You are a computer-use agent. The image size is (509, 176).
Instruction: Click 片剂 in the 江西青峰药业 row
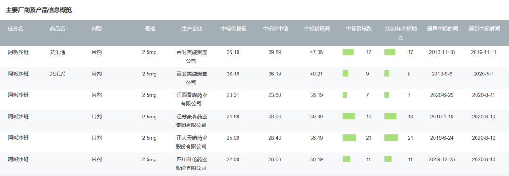point(97,95)
